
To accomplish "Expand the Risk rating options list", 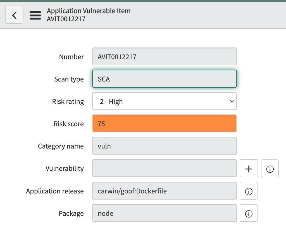I will pos(164,101).
